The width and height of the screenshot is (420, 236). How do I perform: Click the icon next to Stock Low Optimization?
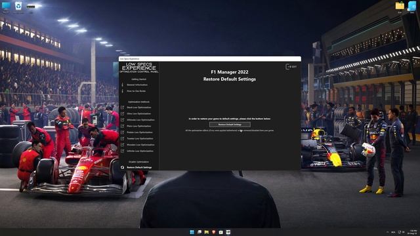(123, 108)
